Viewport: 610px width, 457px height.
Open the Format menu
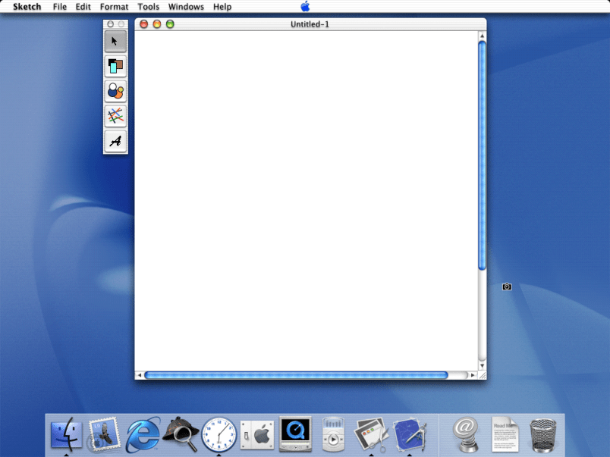[x=115, y=7]
